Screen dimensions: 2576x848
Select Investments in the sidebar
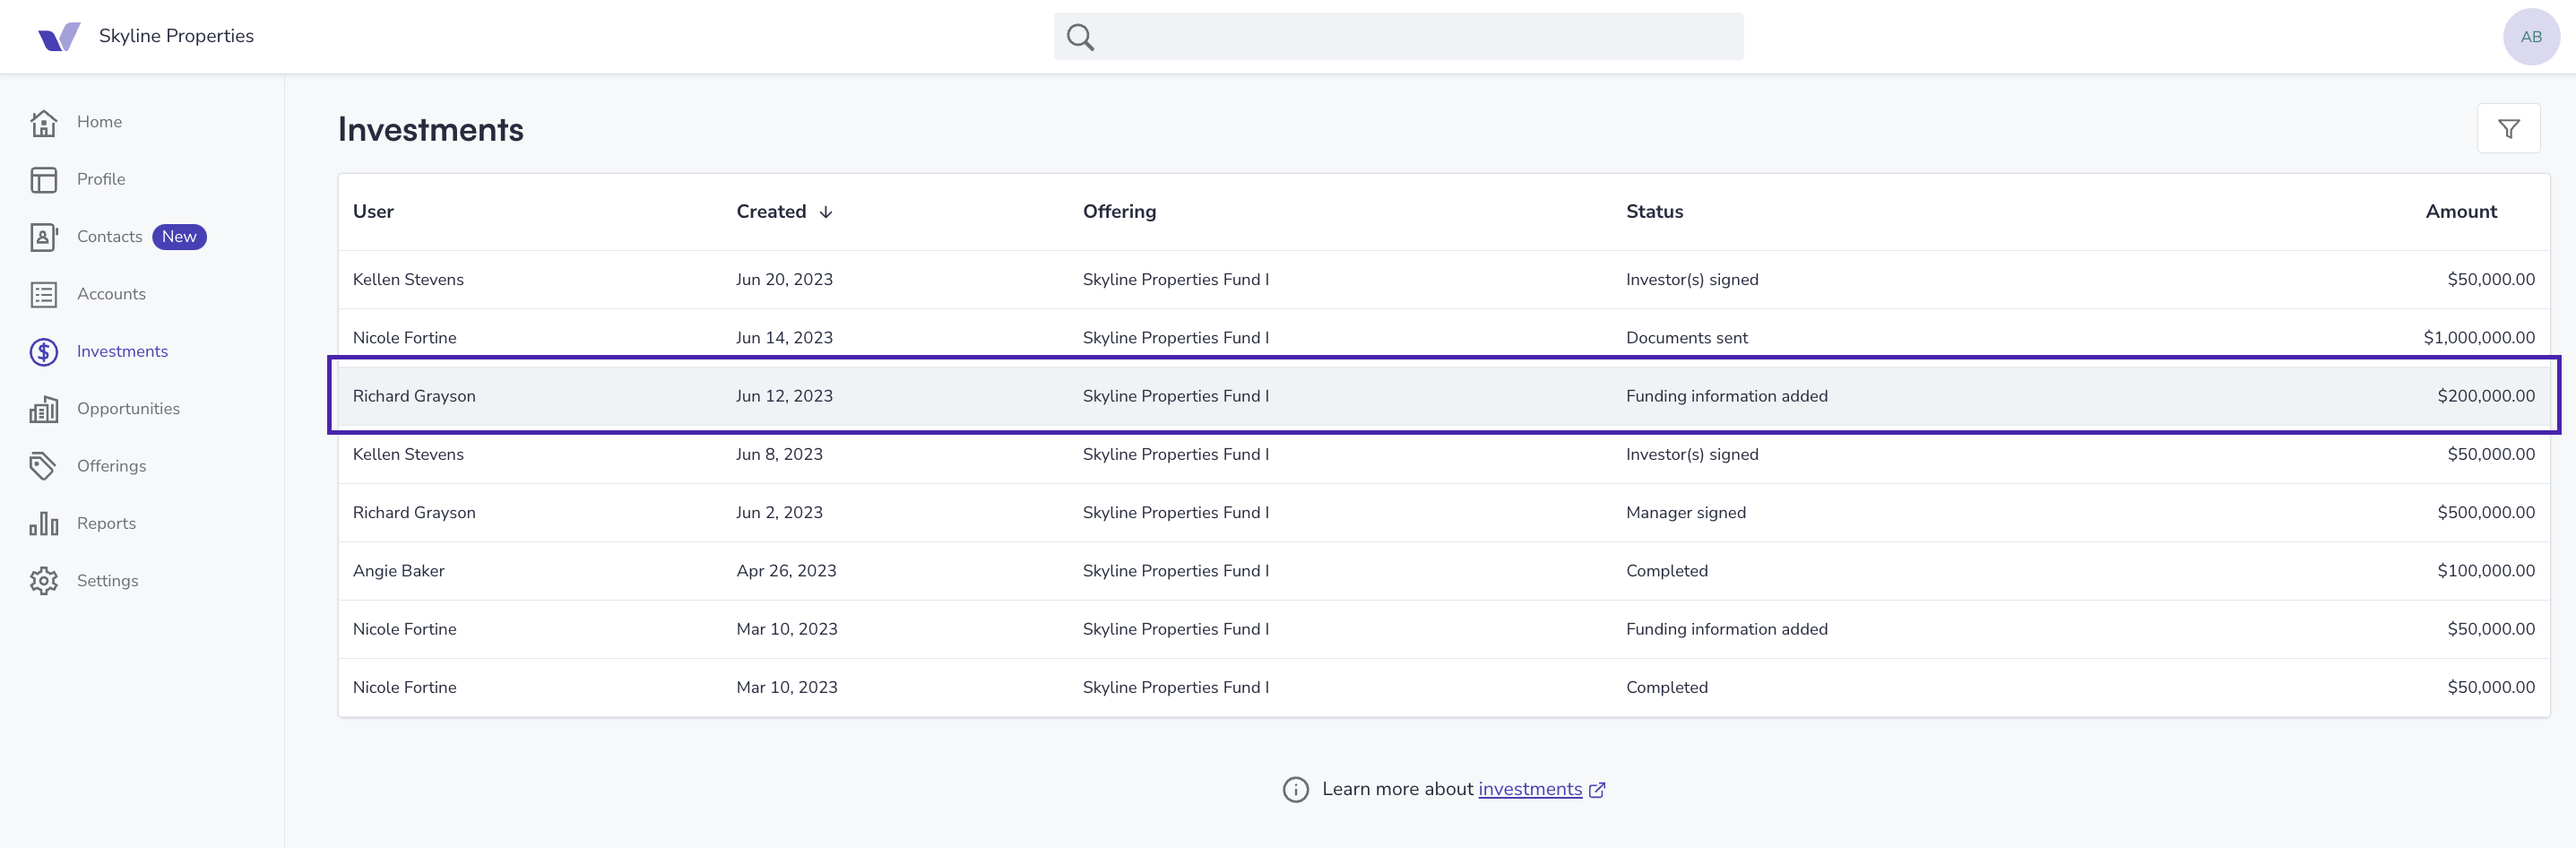tap(122, 351)
